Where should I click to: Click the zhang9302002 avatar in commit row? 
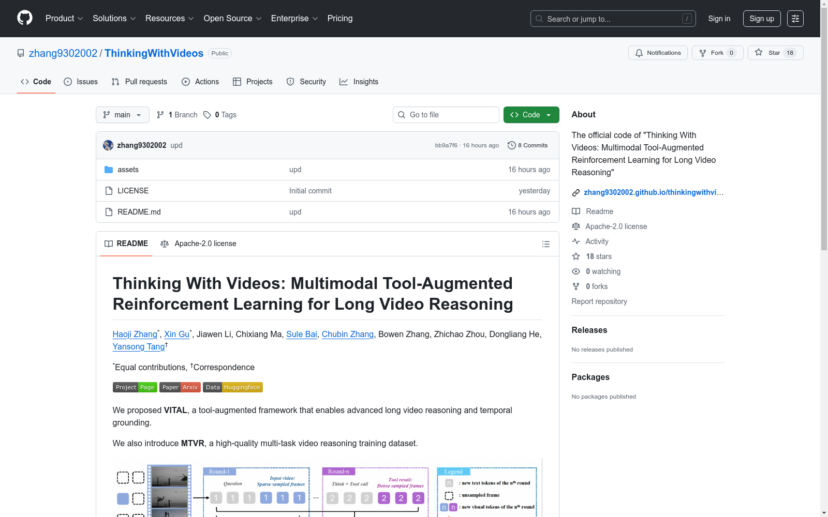point(108,145)
